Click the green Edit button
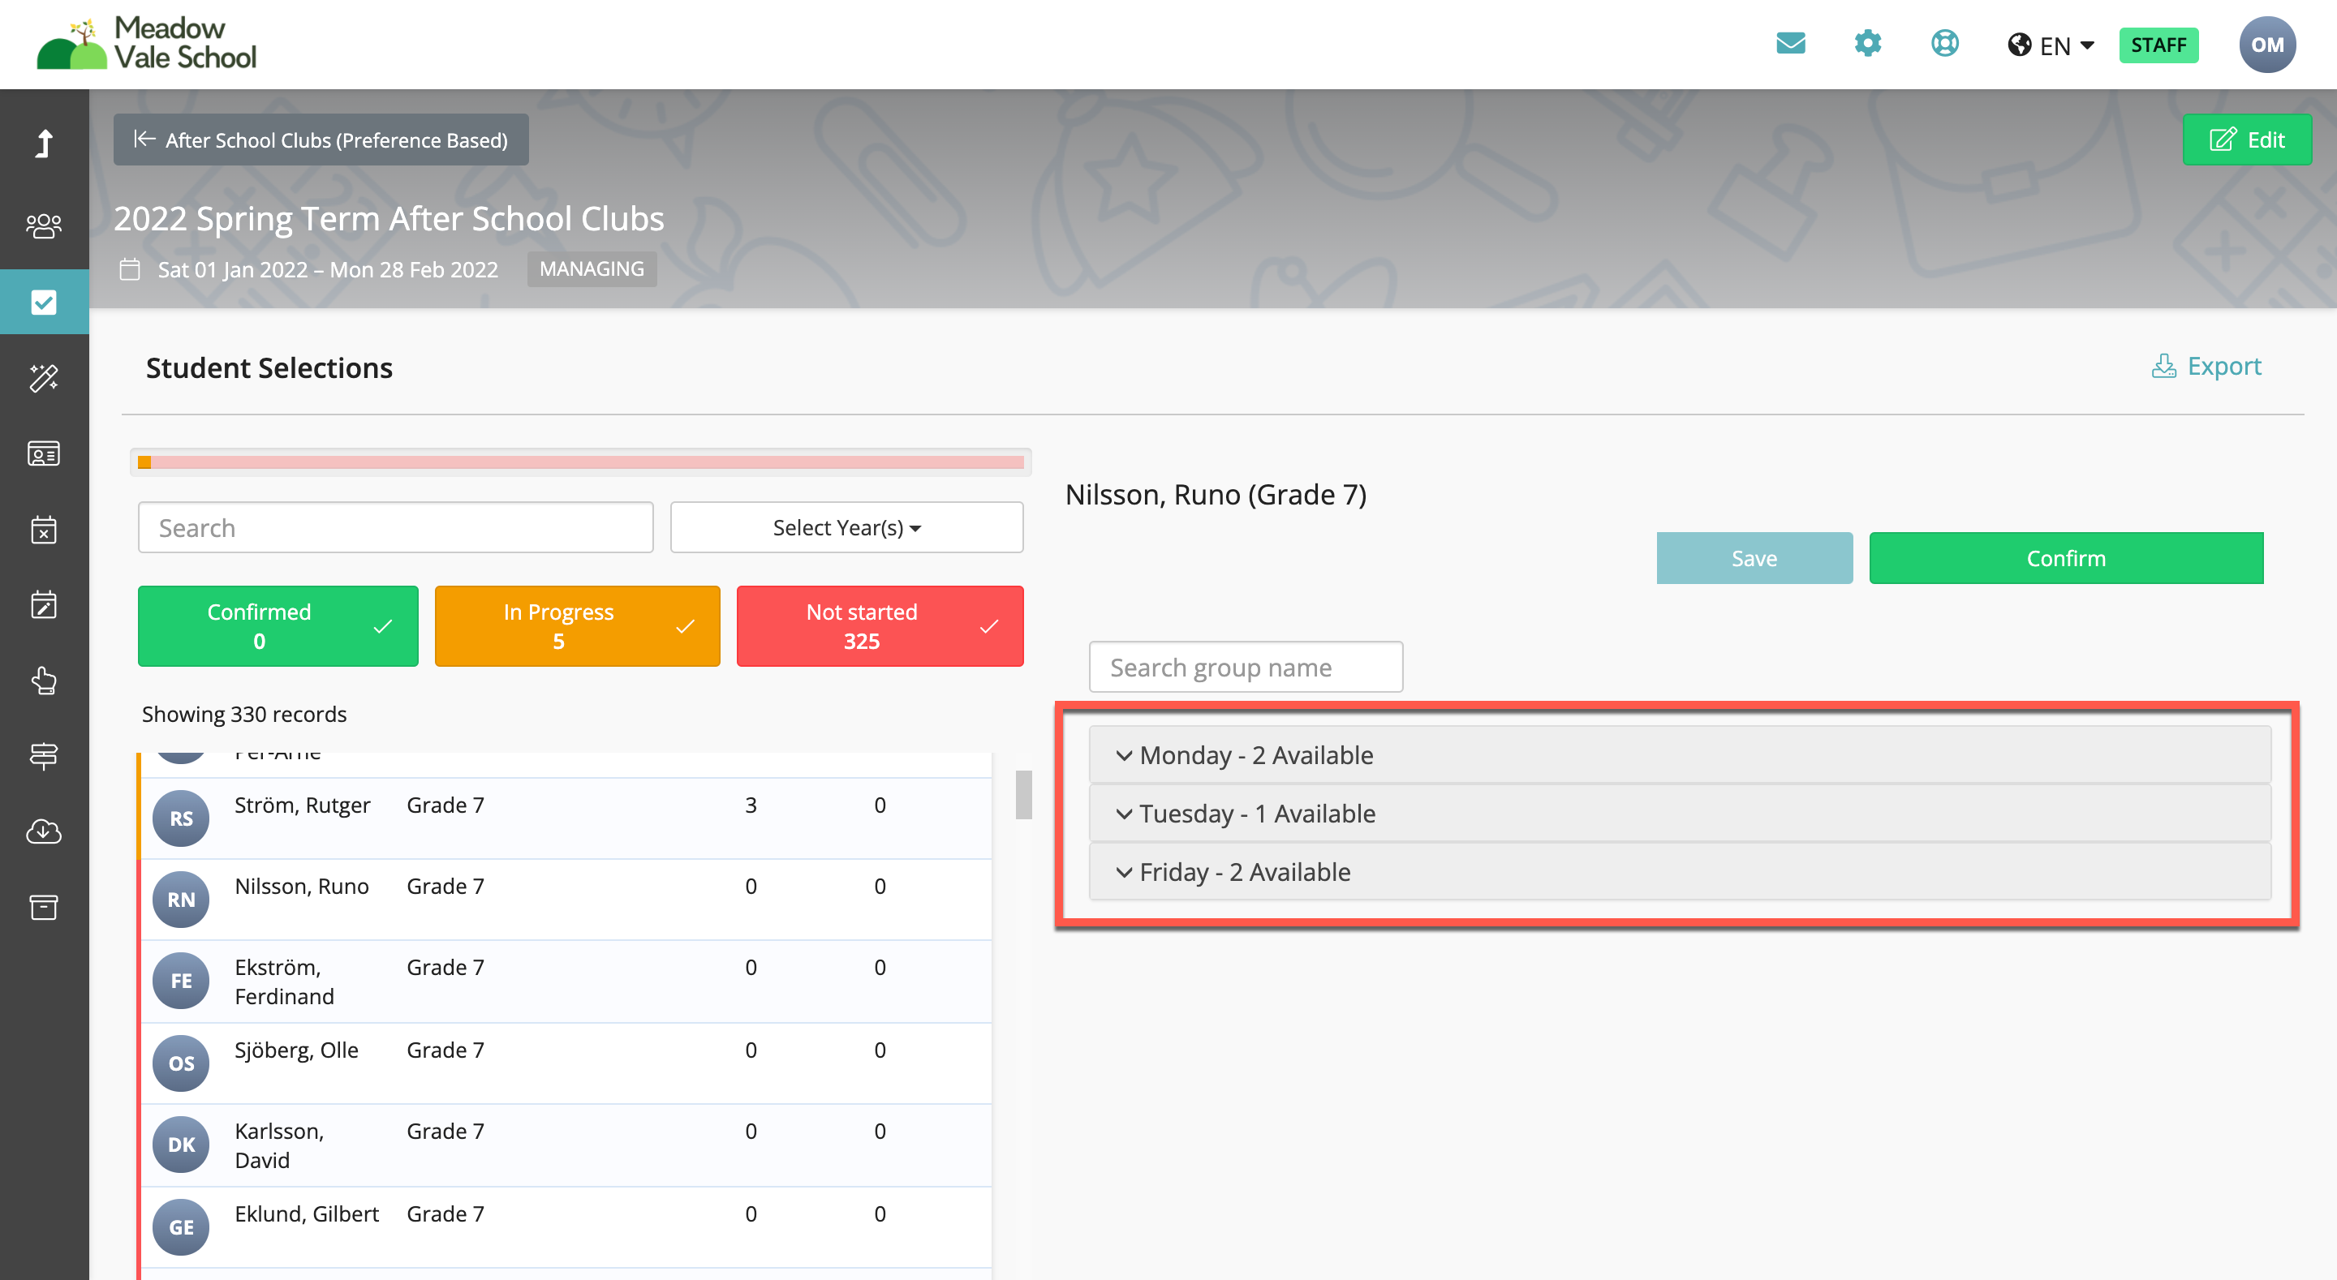2337x1280 pixels. [2246, 140]
